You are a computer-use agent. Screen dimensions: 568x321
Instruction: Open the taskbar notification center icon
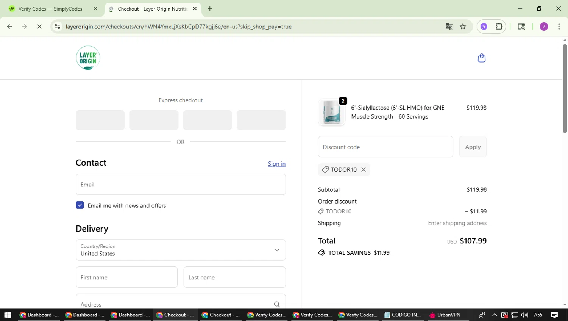(x=554, y=315)
